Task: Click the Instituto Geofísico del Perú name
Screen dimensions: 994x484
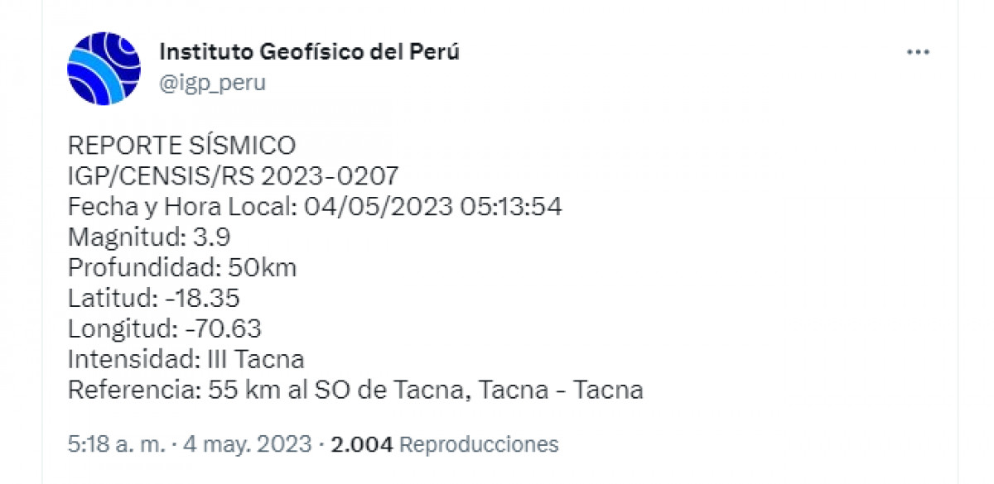Action: click(308, 51)
